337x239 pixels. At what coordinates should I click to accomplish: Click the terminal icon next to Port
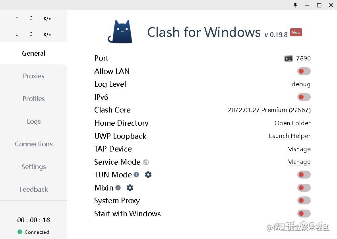[289, 58]
